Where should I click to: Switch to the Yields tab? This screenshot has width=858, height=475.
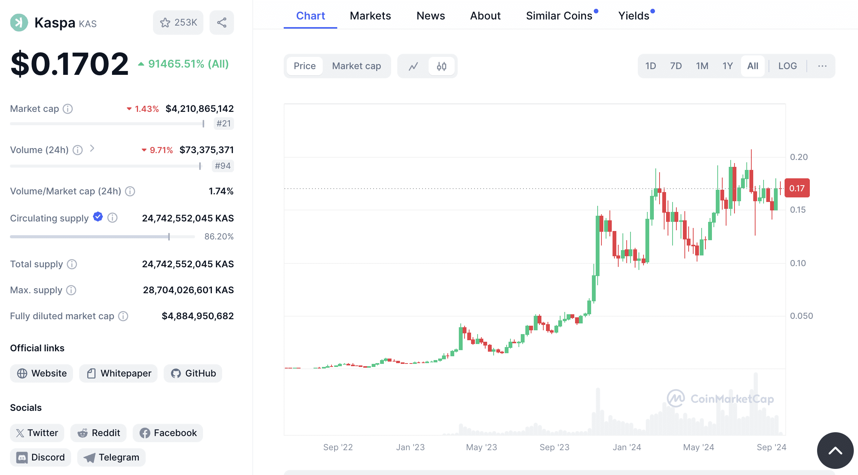click(x=634, y=16)
